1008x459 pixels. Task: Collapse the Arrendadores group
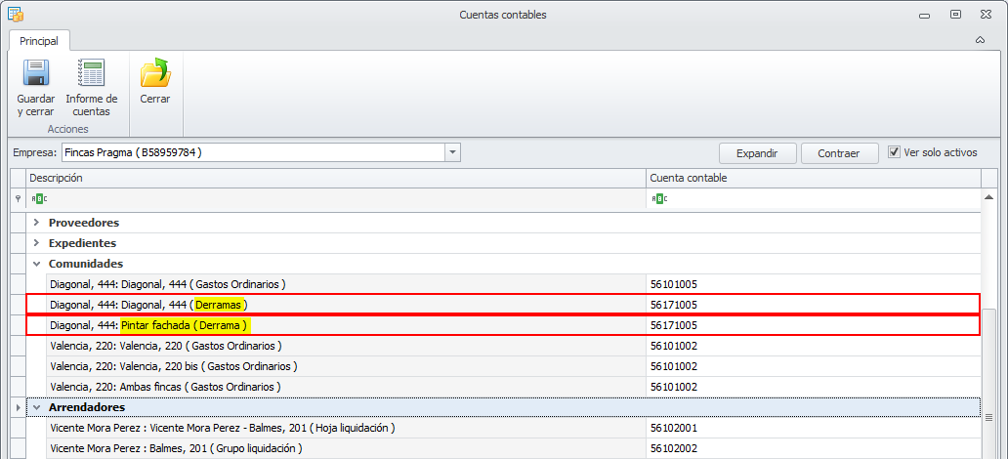(37, 407)
